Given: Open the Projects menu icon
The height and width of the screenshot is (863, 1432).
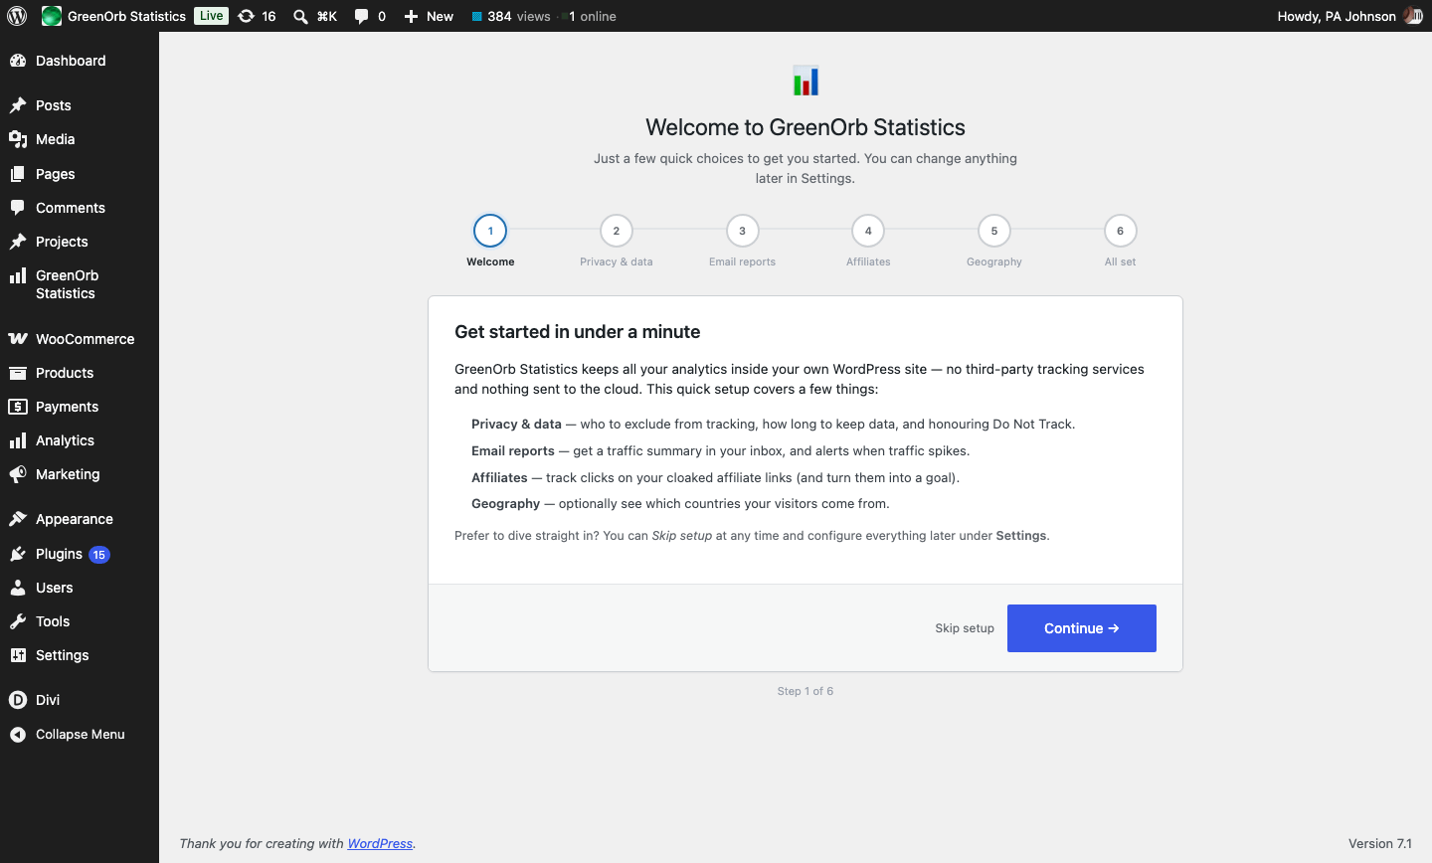Looking at the screenshot, I should click(x=18, y=242).
